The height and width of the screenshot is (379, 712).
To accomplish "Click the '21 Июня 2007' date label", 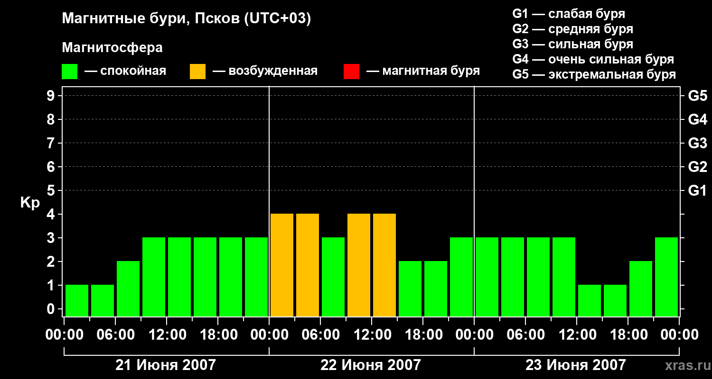I will 166,365.
